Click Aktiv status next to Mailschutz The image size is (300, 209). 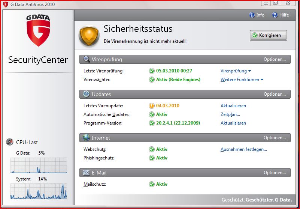point(162,184)
